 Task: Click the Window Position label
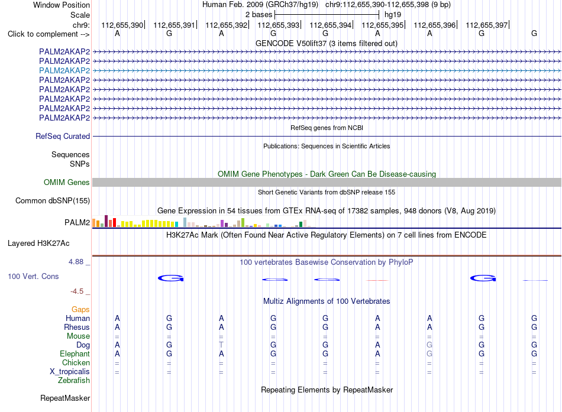(x=62, y=5)
